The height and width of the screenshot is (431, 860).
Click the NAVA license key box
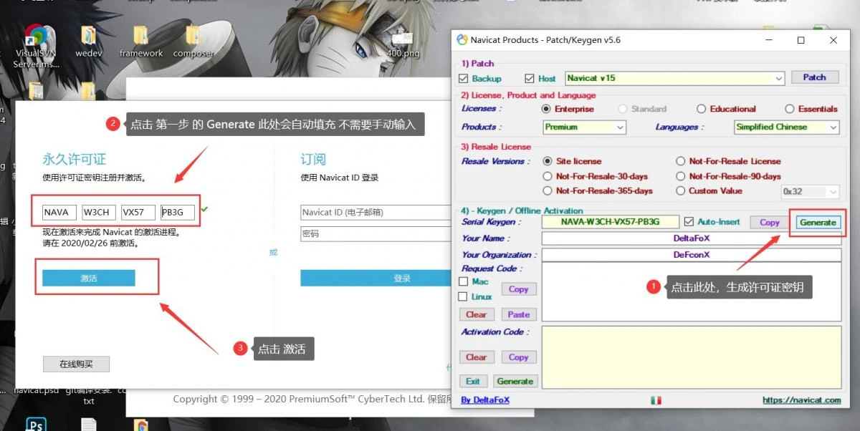(x=59, y=212)
